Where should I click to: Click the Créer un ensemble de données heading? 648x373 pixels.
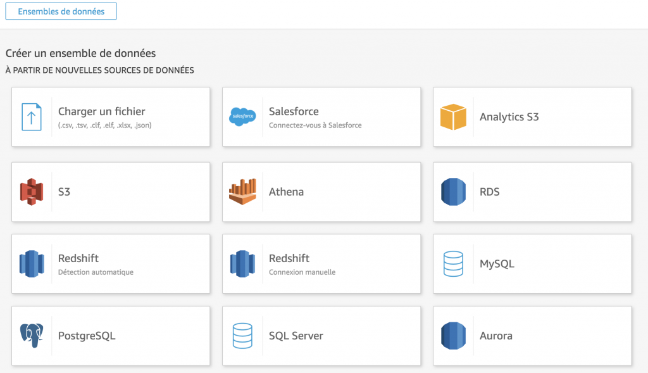click(80, 53)
